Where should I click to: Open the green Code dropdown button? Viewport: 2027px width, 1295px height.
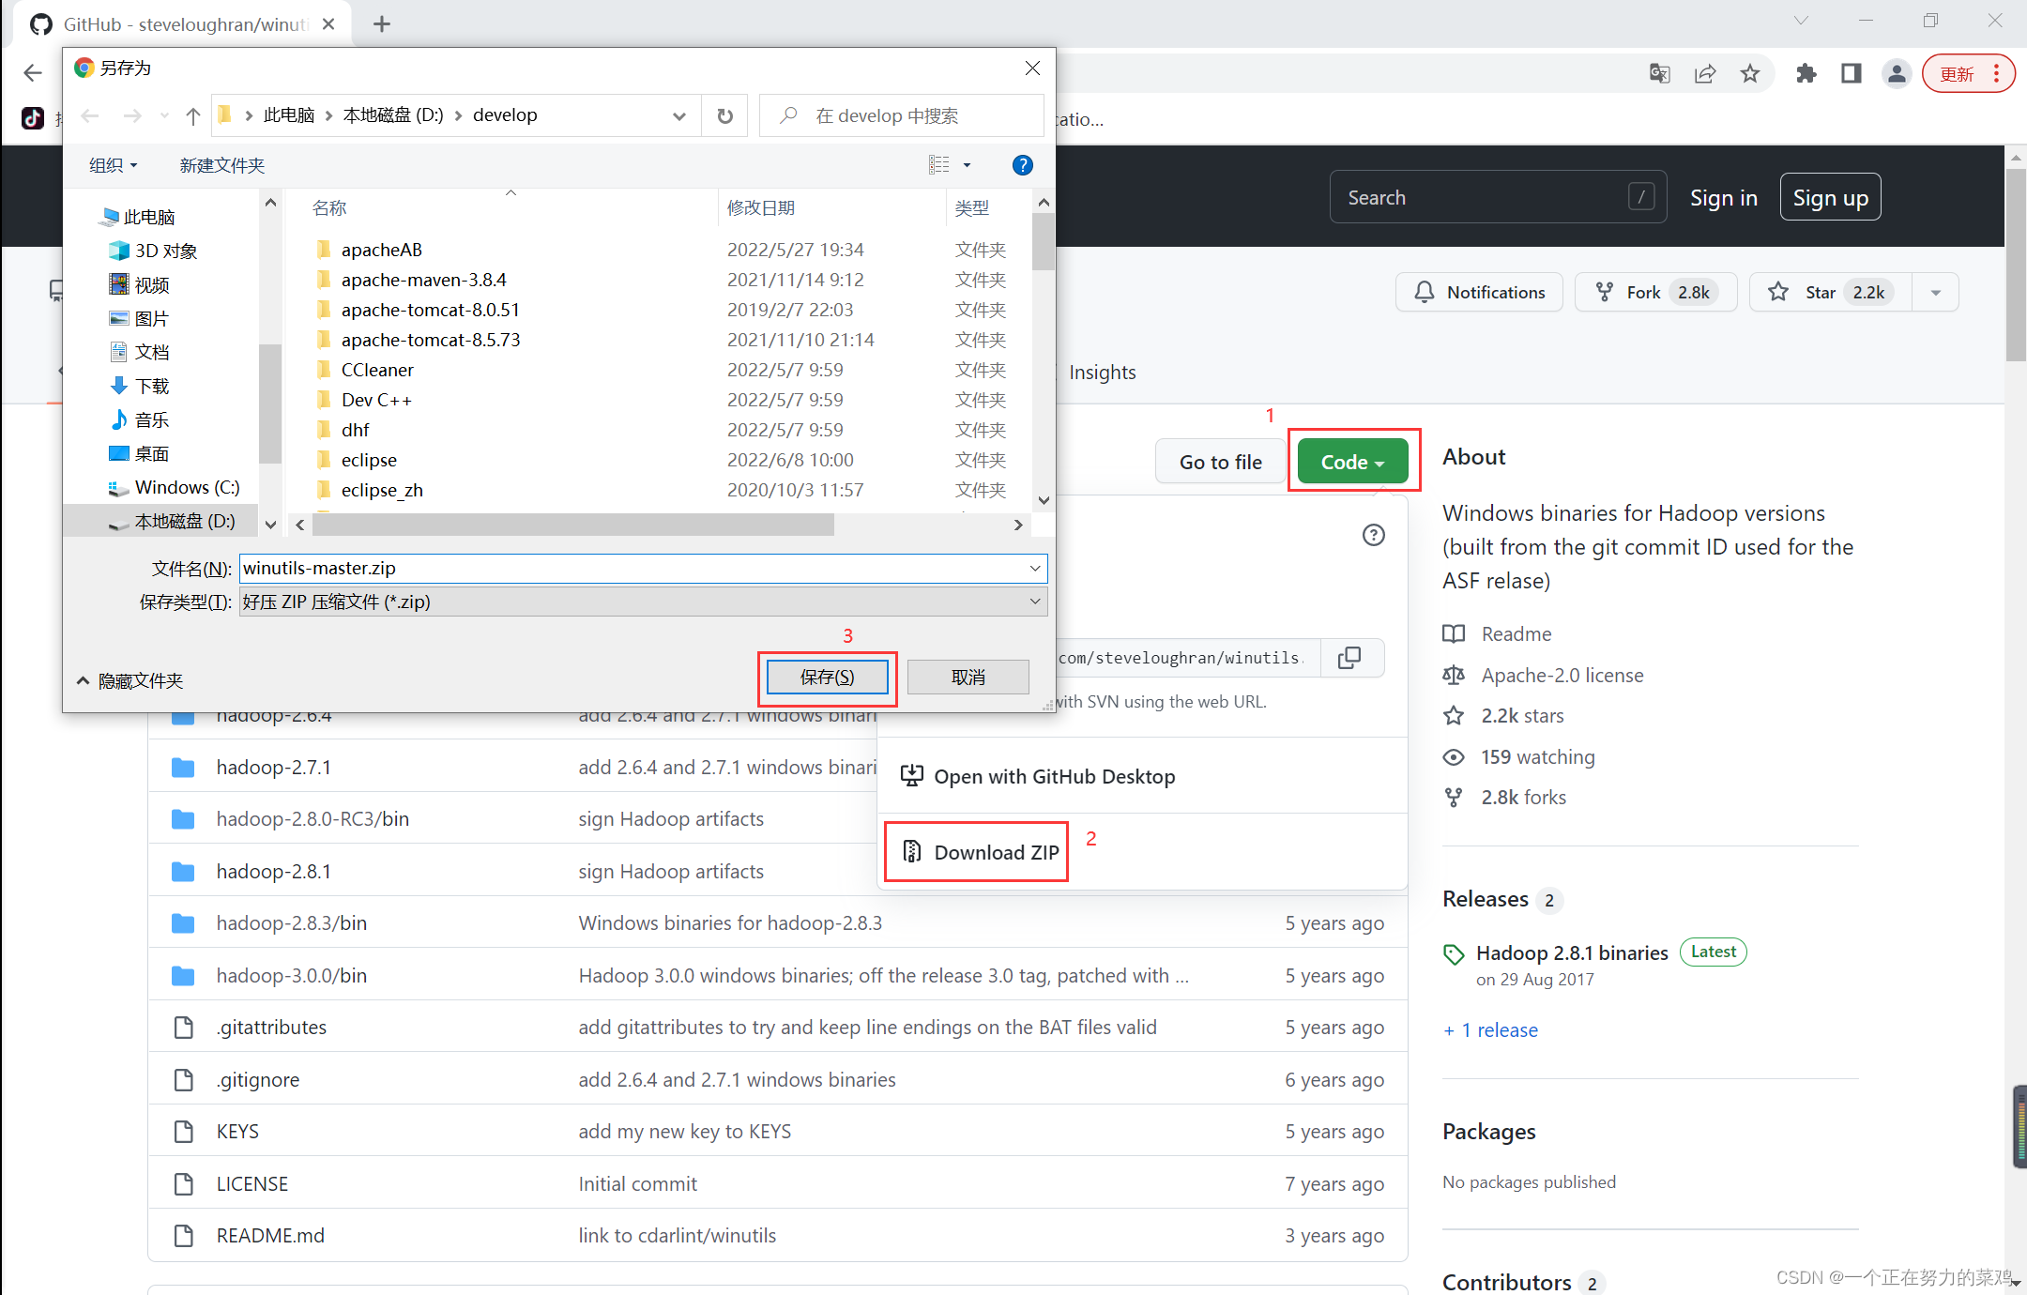(1352, 462)
